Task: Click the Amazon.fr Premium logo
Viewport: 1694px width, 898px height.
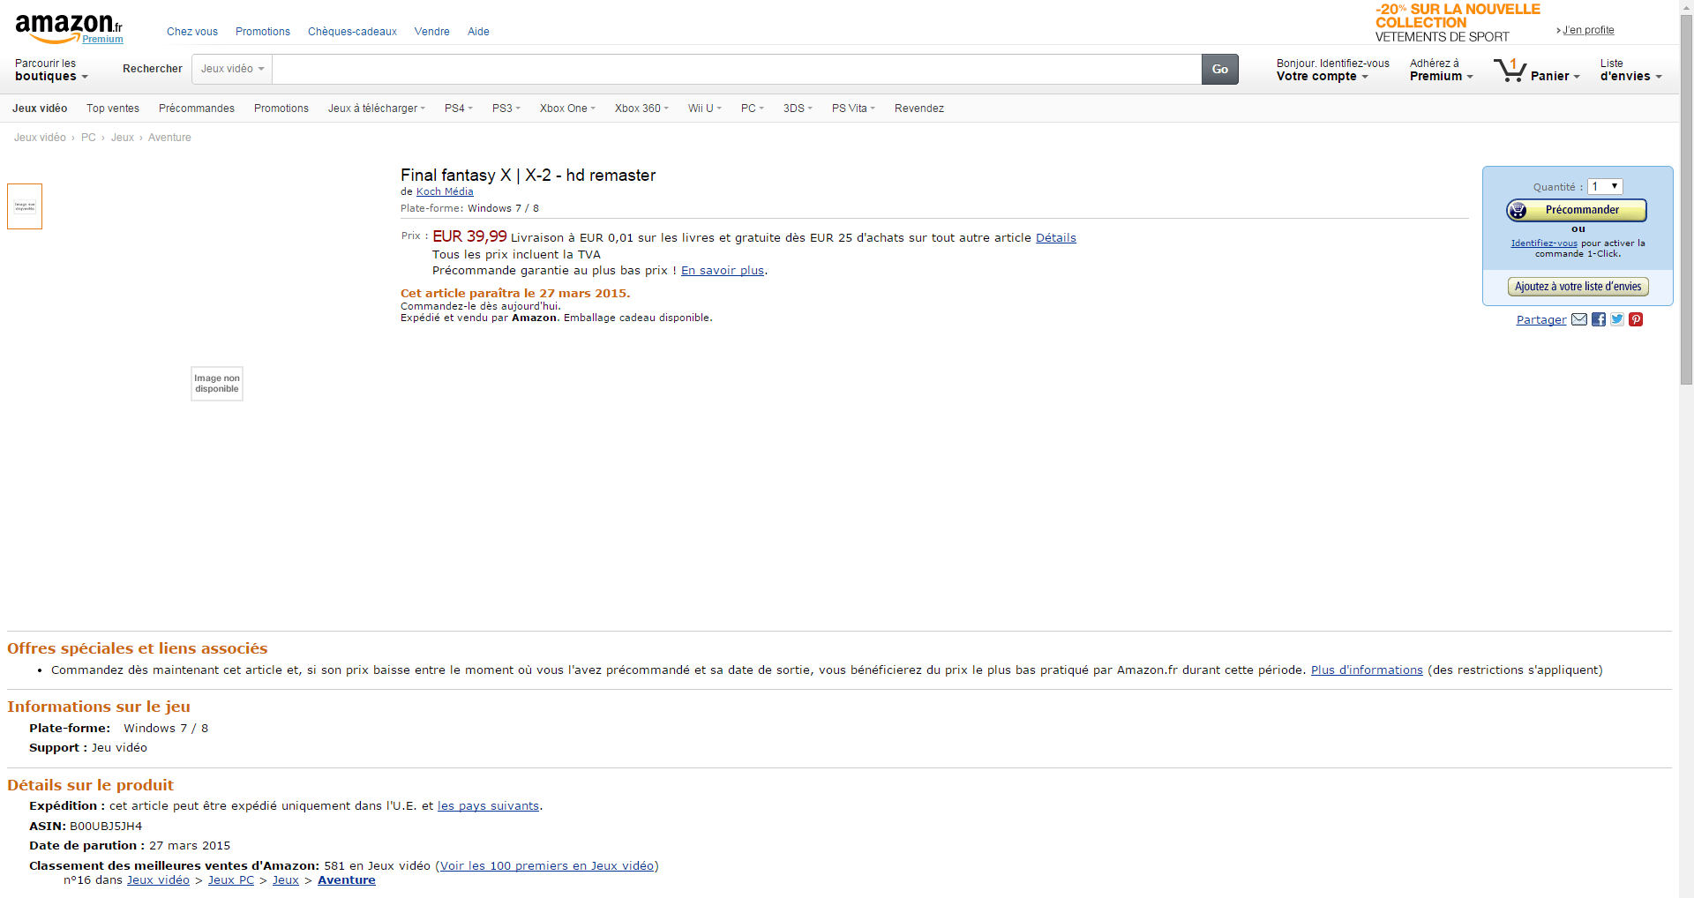Action: [69, 28]
